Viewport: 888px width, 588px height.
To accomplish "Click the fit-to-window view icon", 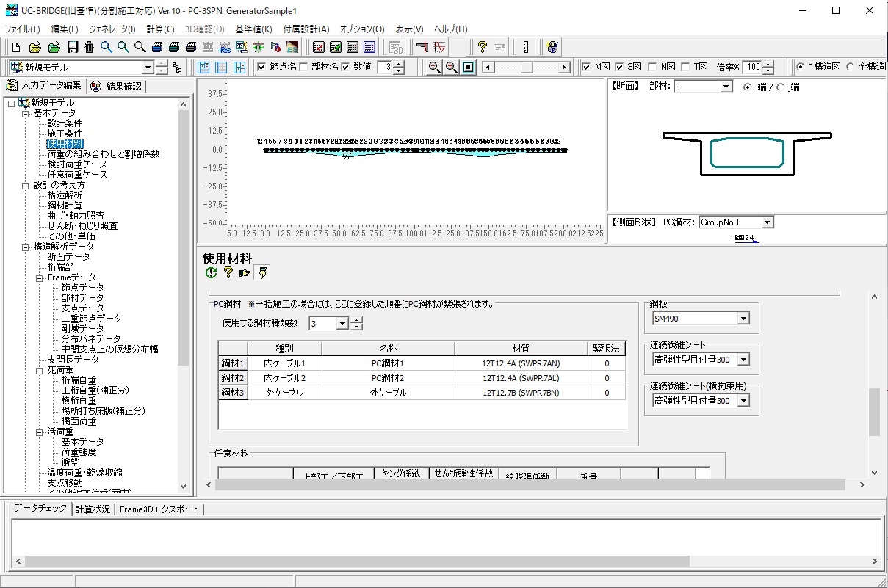I will coord(469,68).
